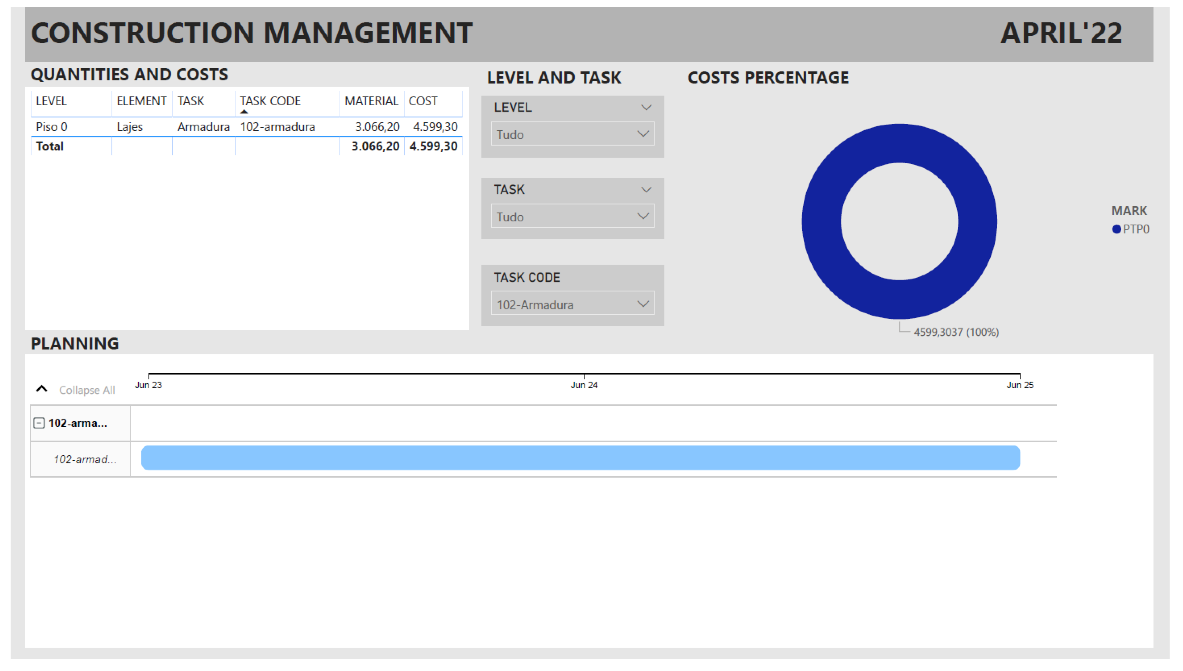Click the Jun 24 timeline marker
The image size is (1183, 671).
(583, 384)
